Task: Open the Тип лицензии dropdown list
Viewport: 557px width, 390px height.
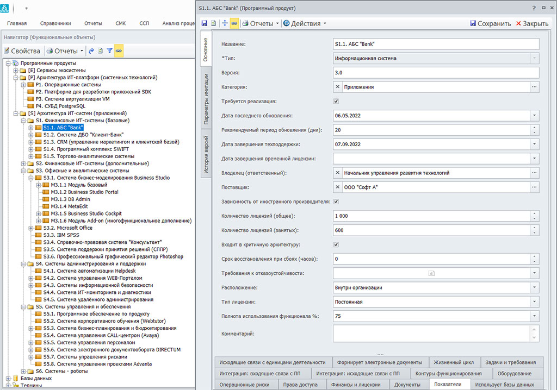Action: tap(534, 301)
